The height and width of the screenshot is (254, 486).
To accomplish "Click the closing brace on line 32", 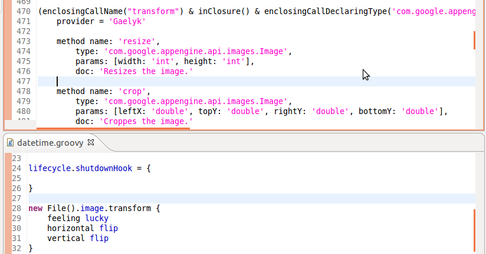I will 31,248.
